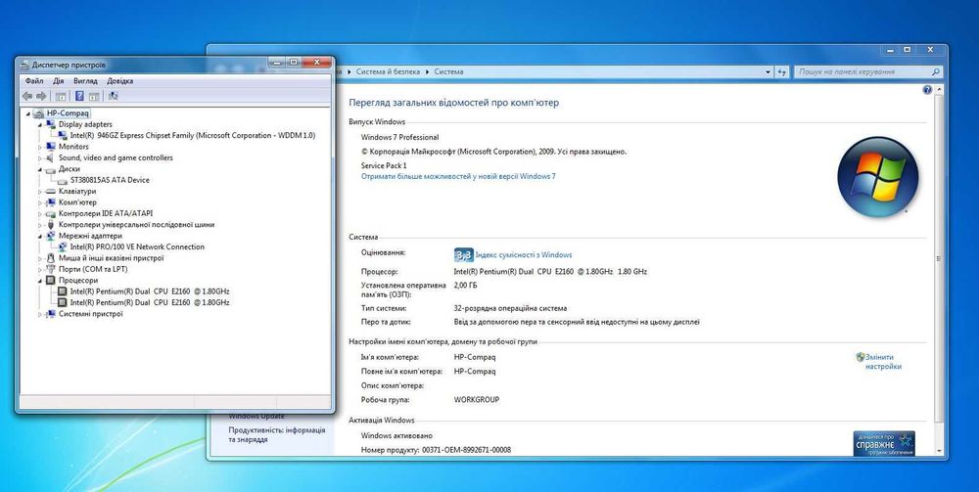979x492 pixels.
Task: Click the Back arrow in Device Manager toolbar
Action: click(27, 96)
